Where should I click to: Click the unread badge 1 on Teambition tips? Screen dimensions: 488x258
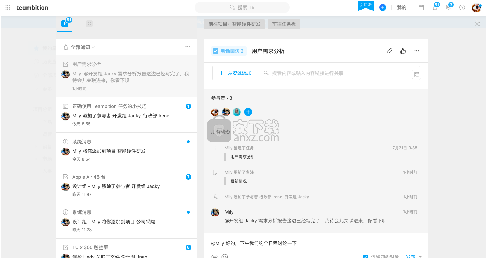[188, 106]
